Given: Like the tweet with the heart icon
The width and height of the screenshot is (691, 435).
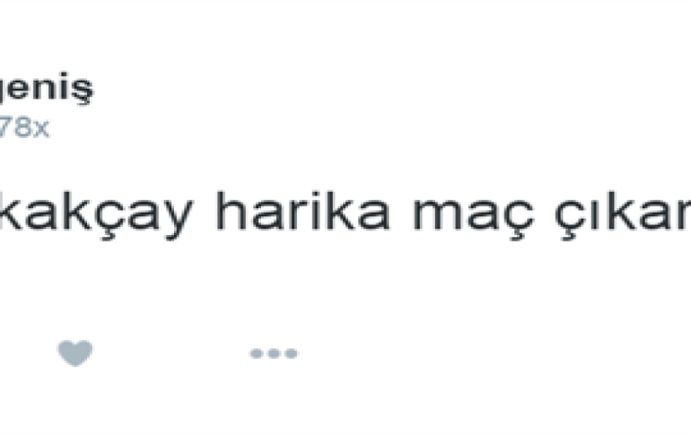Looking at the screenshot, I should coord(74,352).
